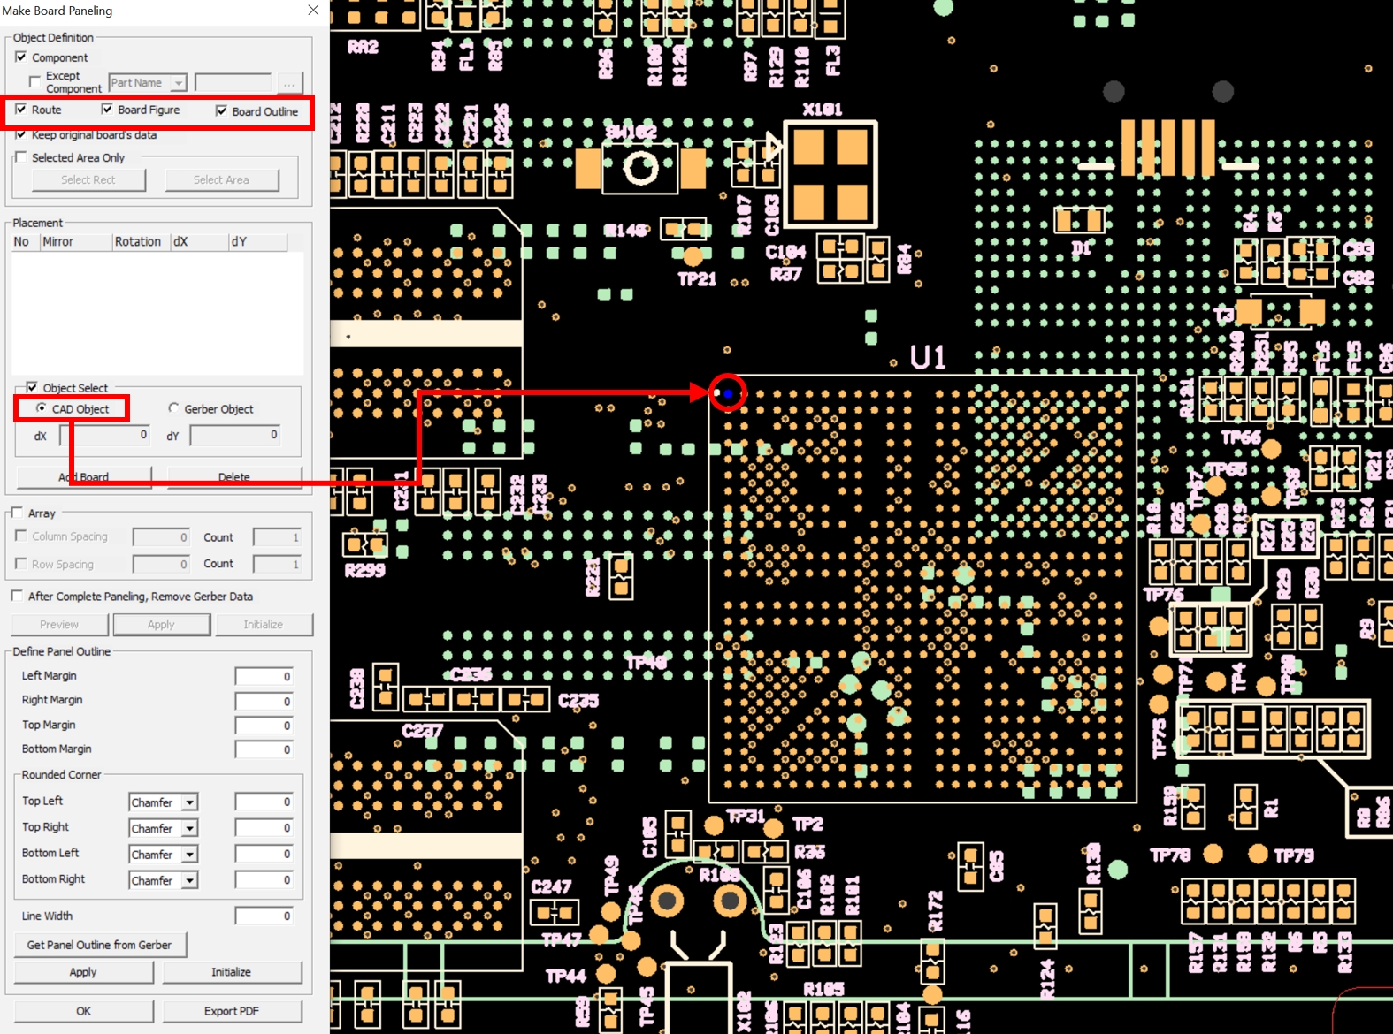
Task: Click the U1 reference label on the board
Action: 928,358
